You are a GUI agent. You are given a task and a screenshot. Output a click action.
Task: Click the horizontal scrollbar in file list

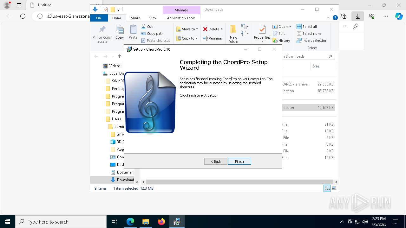coord(239,182)
